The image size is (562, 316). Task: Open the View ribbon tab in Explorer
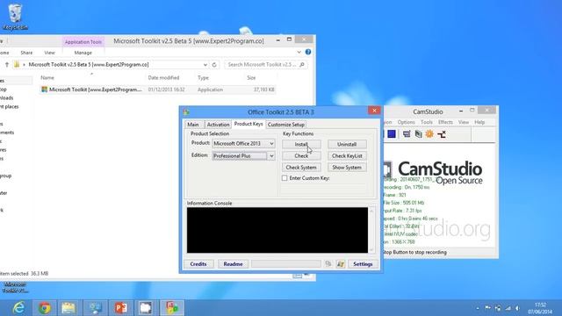pyautogui.click(x=49, y=53)
